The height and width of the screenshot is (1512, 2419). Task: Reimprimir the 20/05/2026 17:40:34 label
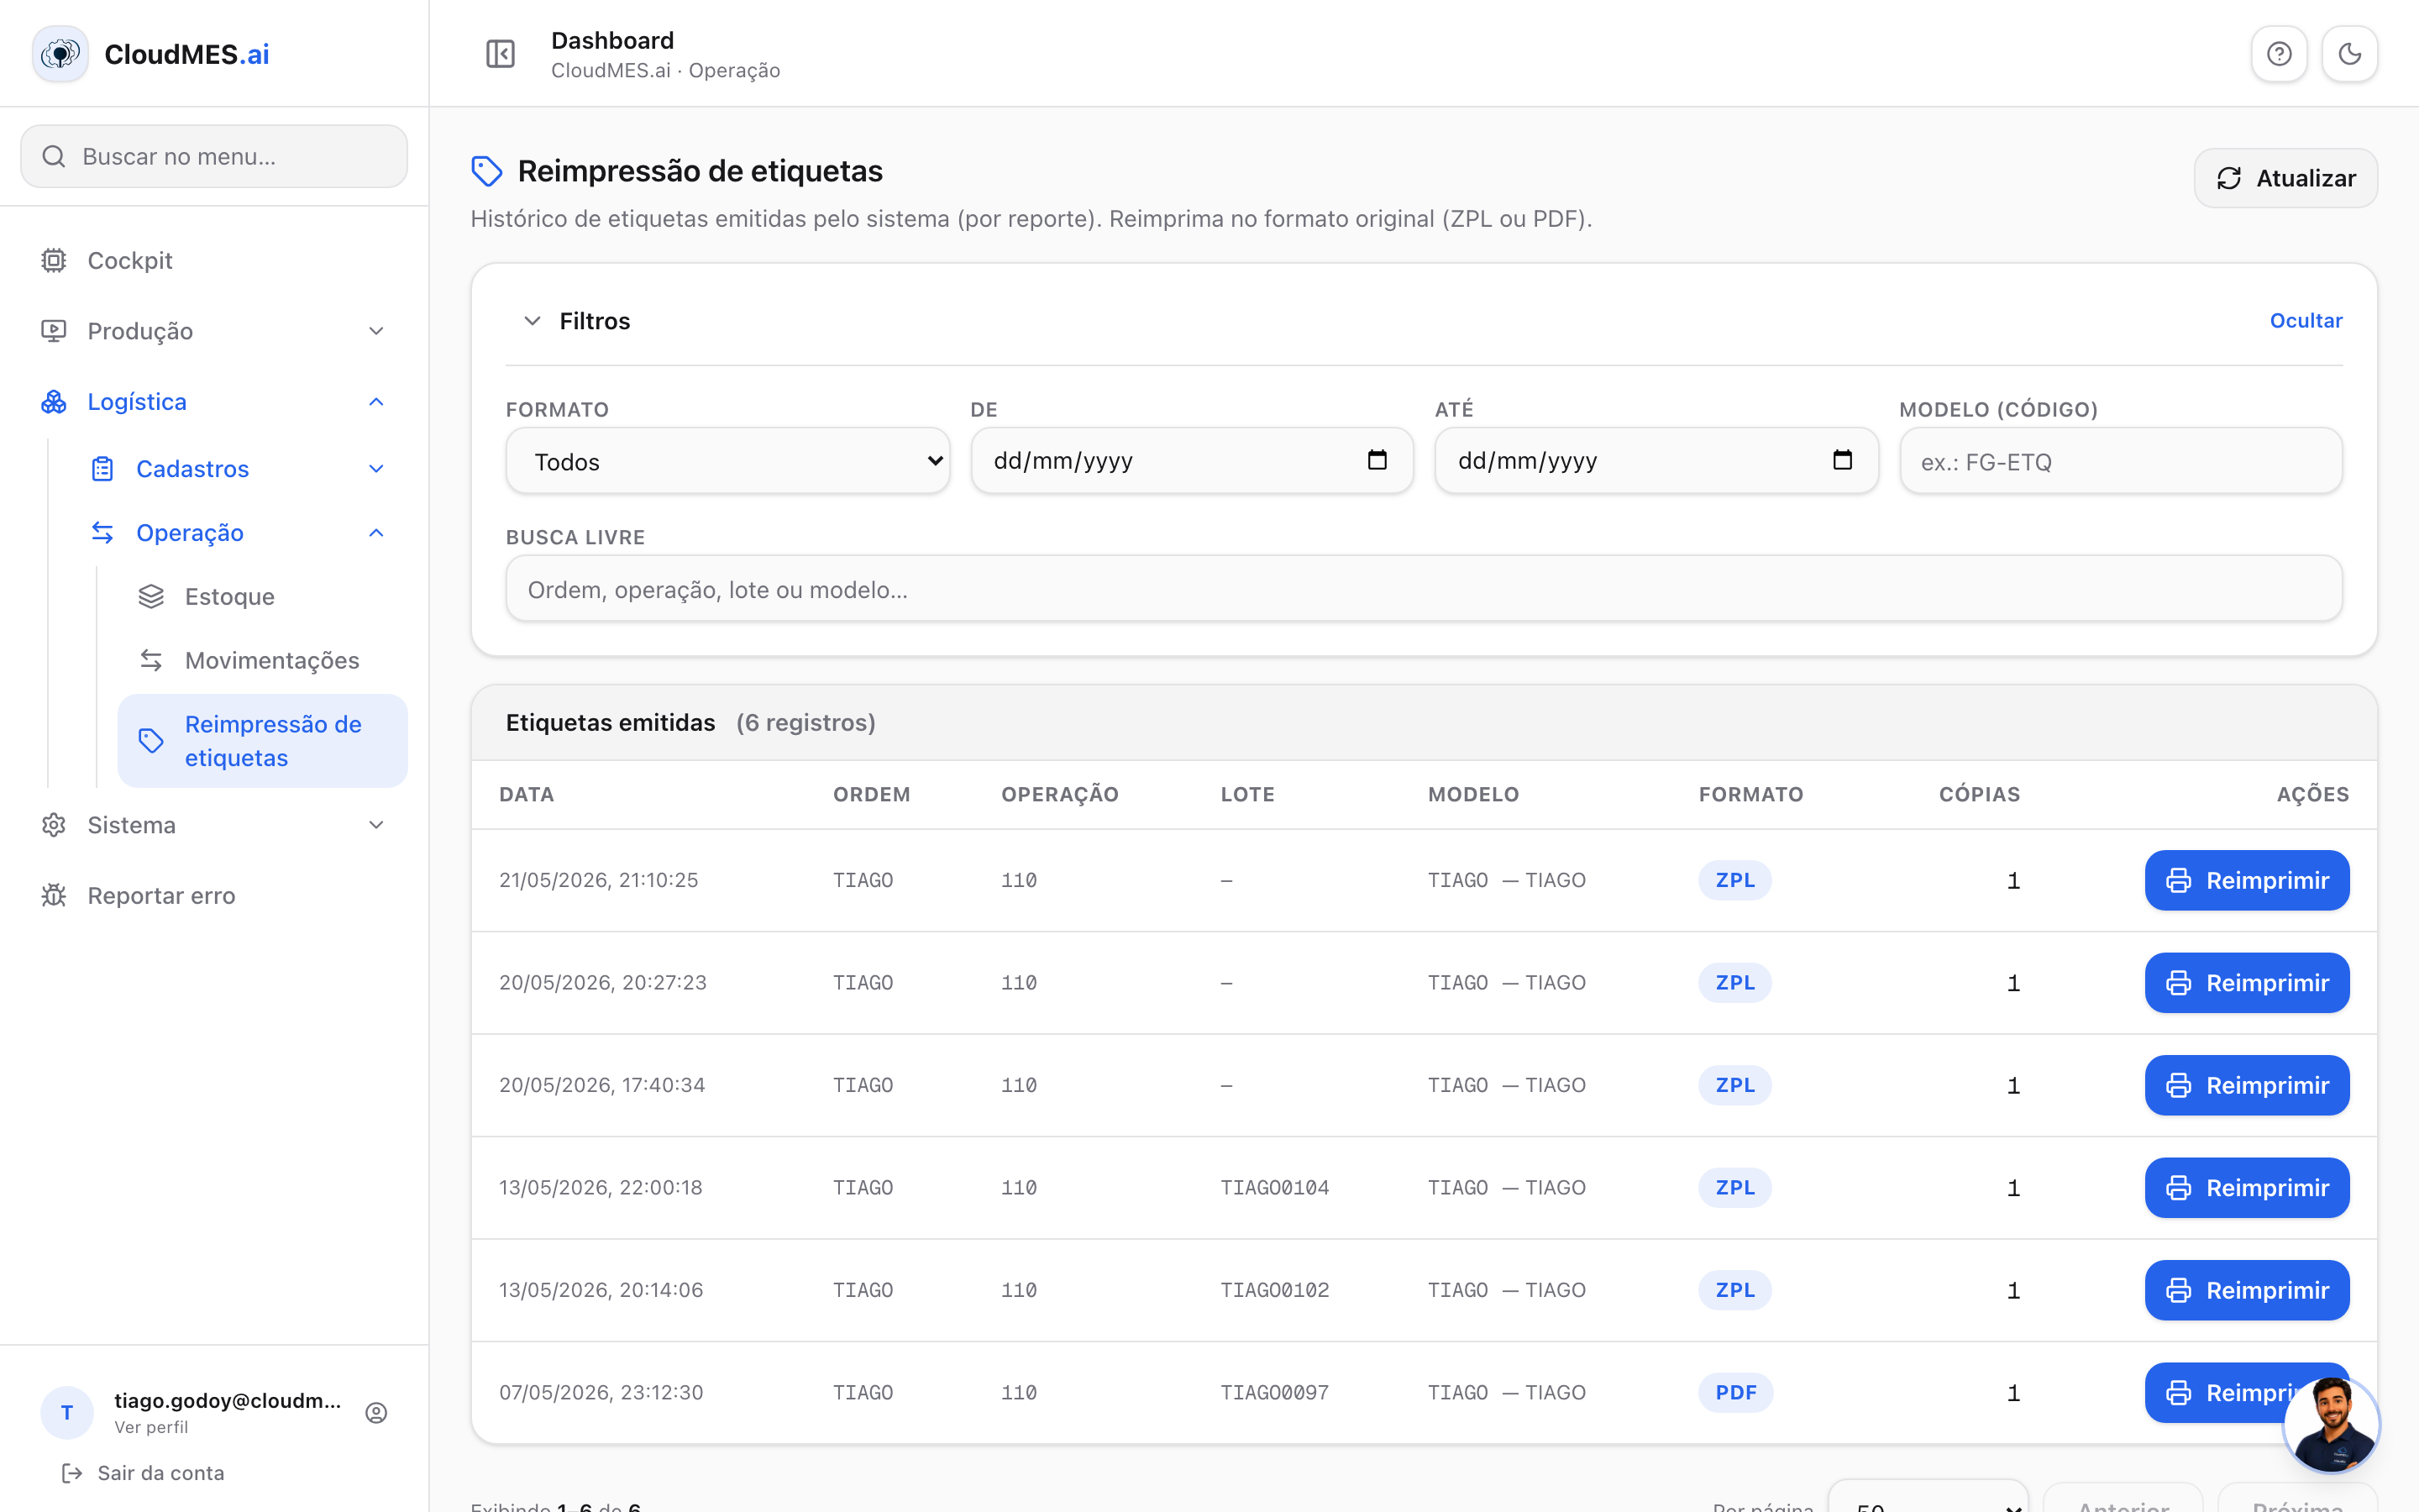(2246, 1085)
